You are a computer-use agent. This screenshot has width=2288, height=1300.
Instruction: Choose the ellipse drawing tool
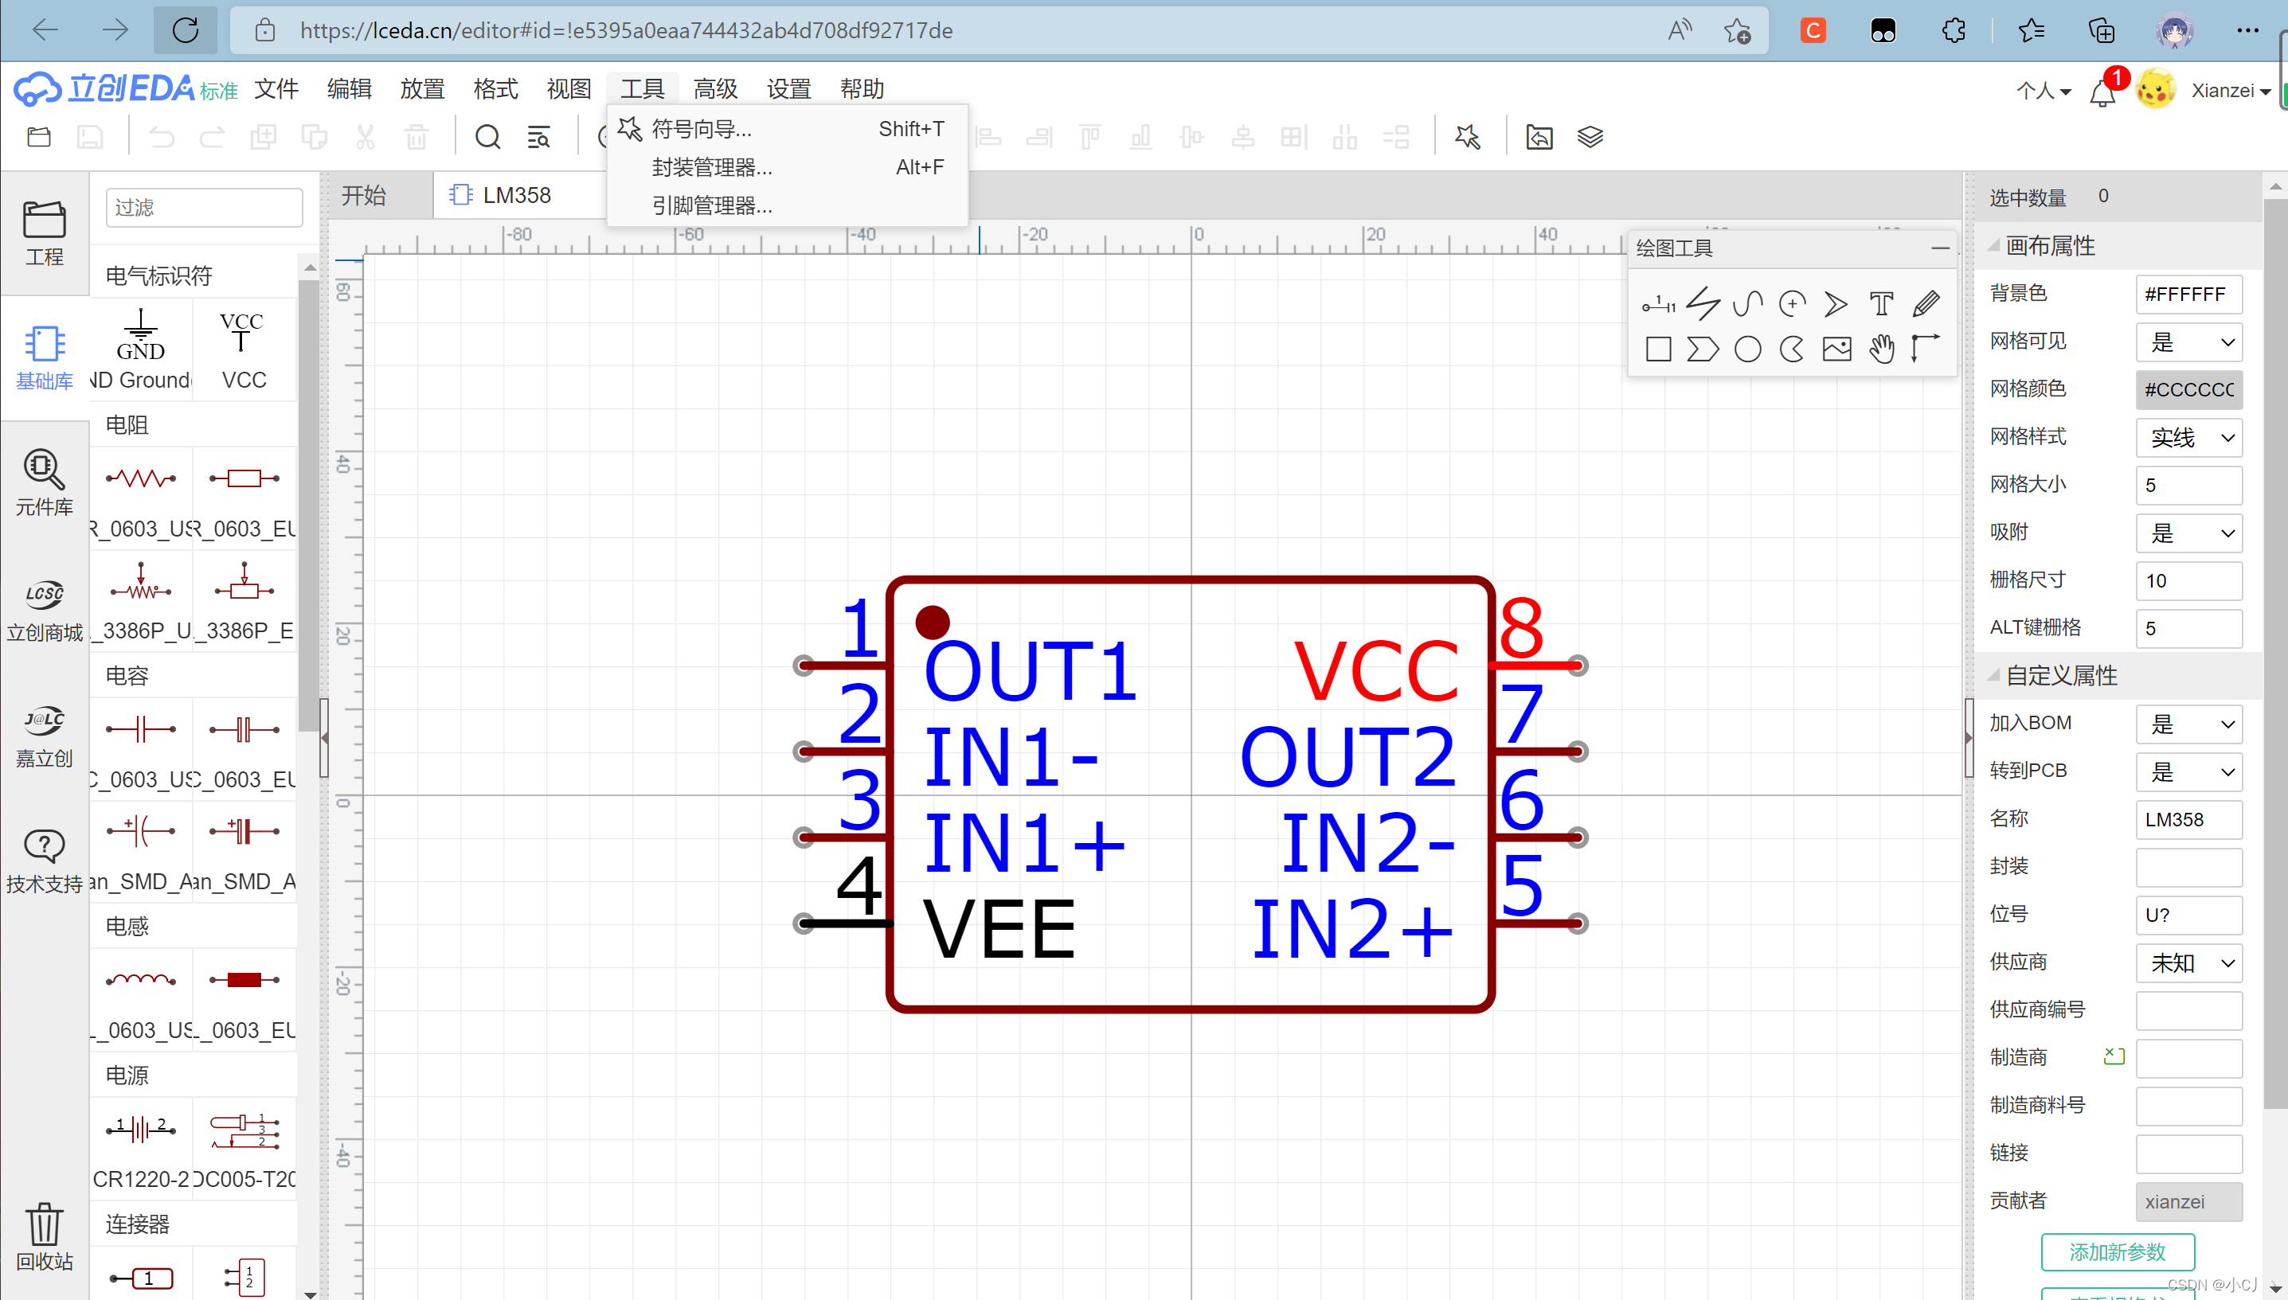[x=1746, y=349]
